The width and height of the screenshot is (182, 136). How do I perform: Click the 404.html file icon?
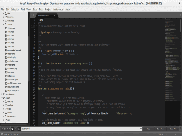point(6,43)
